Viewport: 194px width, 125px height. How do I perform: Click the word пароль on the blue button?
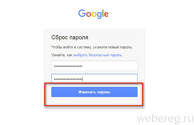(104, 92)
